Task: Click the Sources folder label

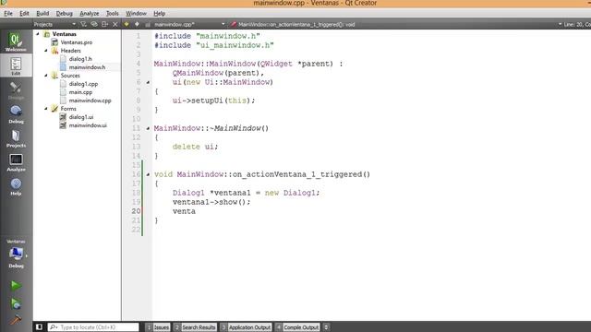Action: click(x=70, y=76)
